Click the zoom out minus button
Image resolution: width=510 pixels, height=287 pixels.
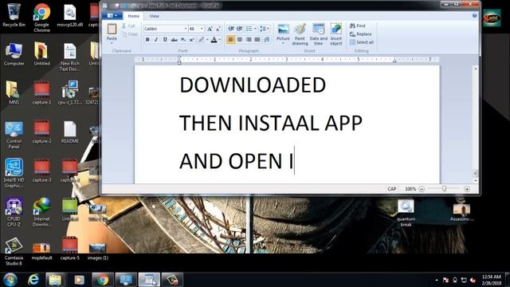[422, 189]
